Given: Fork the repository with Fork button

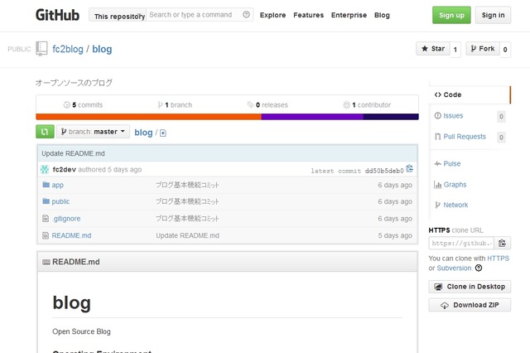Looking at the screenshot, I should coord(483,49).
